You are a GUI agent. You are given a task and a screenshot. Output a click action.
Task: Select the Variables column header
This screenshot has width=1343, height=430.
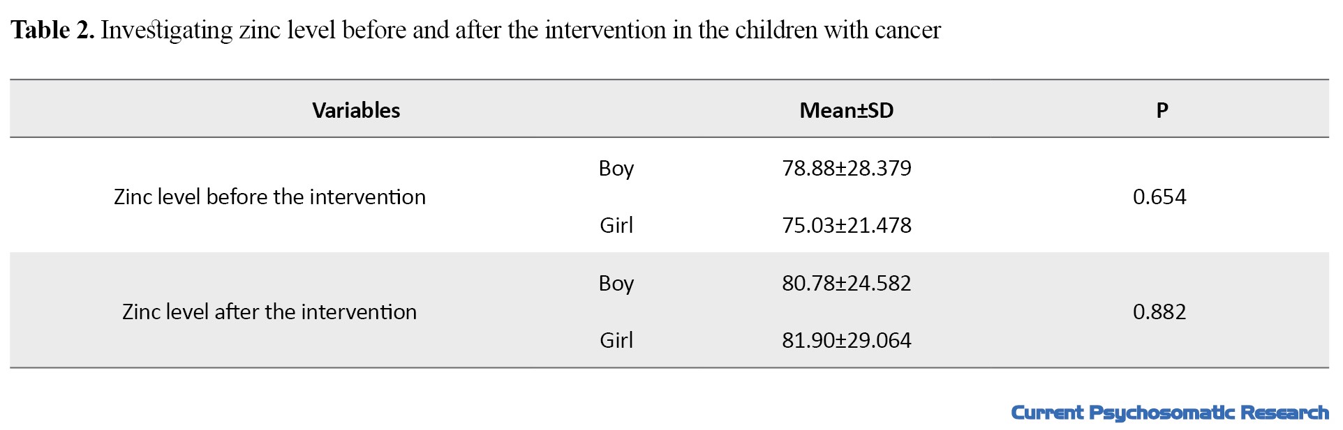(356, 110)
